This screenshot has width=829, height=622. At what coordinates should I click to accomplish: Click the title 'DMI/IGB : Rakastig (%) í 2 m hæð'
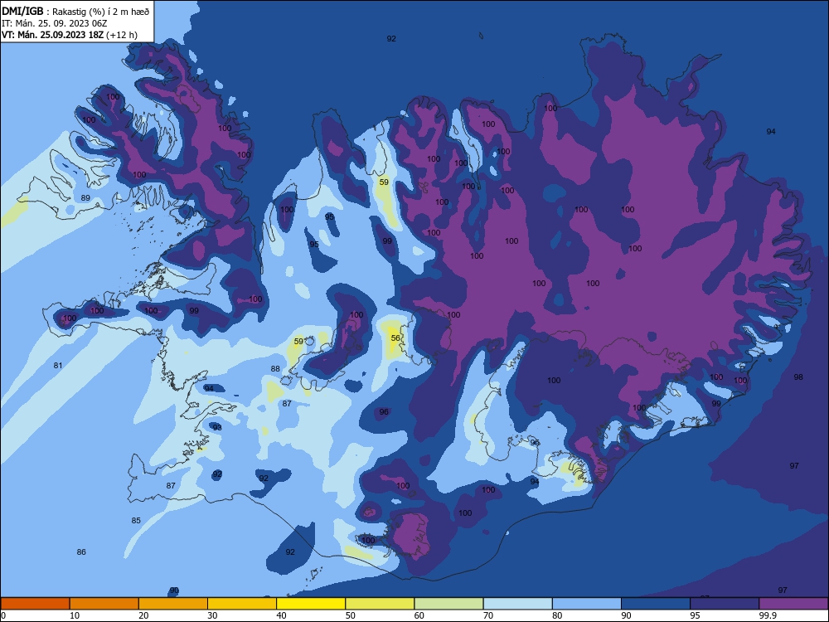(x=75, y=11)
